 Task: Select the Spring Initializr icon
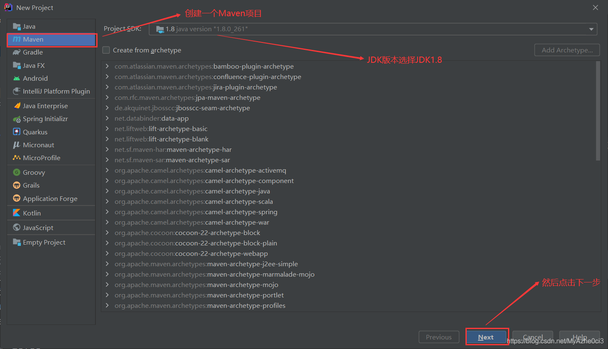[17, 119]
